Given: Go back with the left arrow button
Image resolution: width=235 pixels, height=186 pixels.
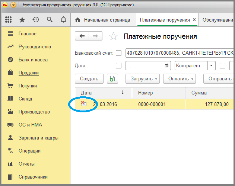Looking at the screenshot, I should click(x=82, y=36).
